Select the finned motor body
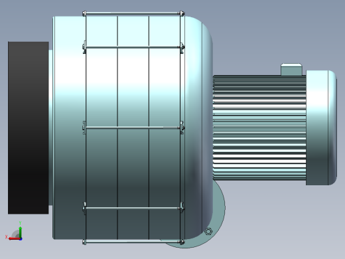The image size is (345, 259). pyautogui.click(x=259, y=128)
